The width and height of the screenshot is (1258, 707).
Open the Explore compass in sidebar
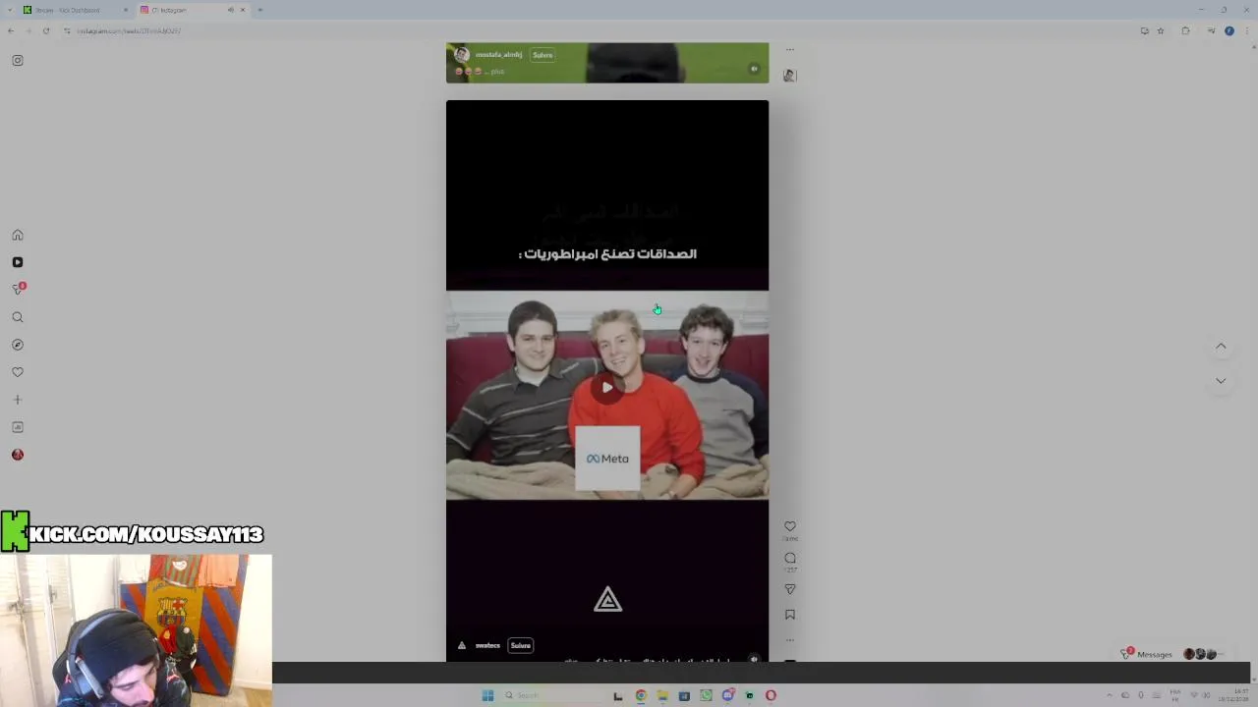18,345
